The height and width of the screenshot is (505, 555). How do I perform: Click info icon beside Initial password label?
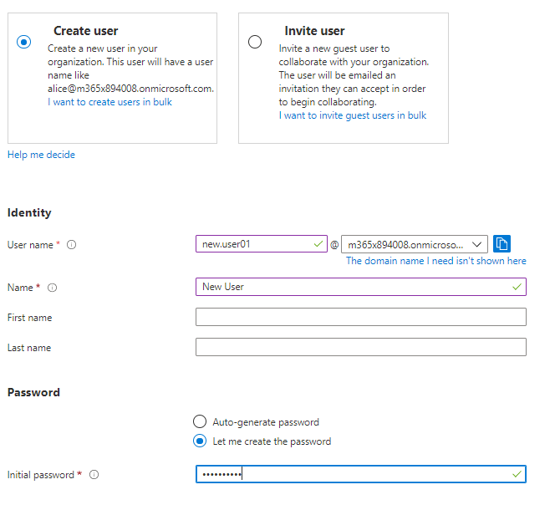[94, 475]
